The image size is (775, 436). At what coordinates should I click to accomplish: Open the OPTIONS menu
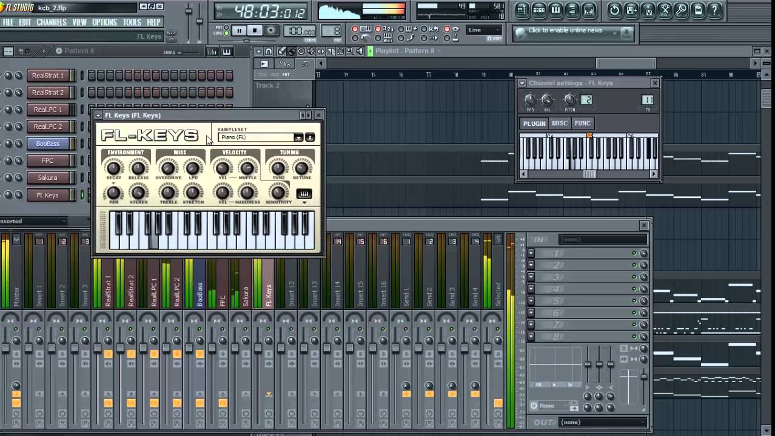click(104, 22)
